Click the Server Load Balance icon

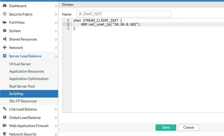pyautogui.click(x=5, y=56)
